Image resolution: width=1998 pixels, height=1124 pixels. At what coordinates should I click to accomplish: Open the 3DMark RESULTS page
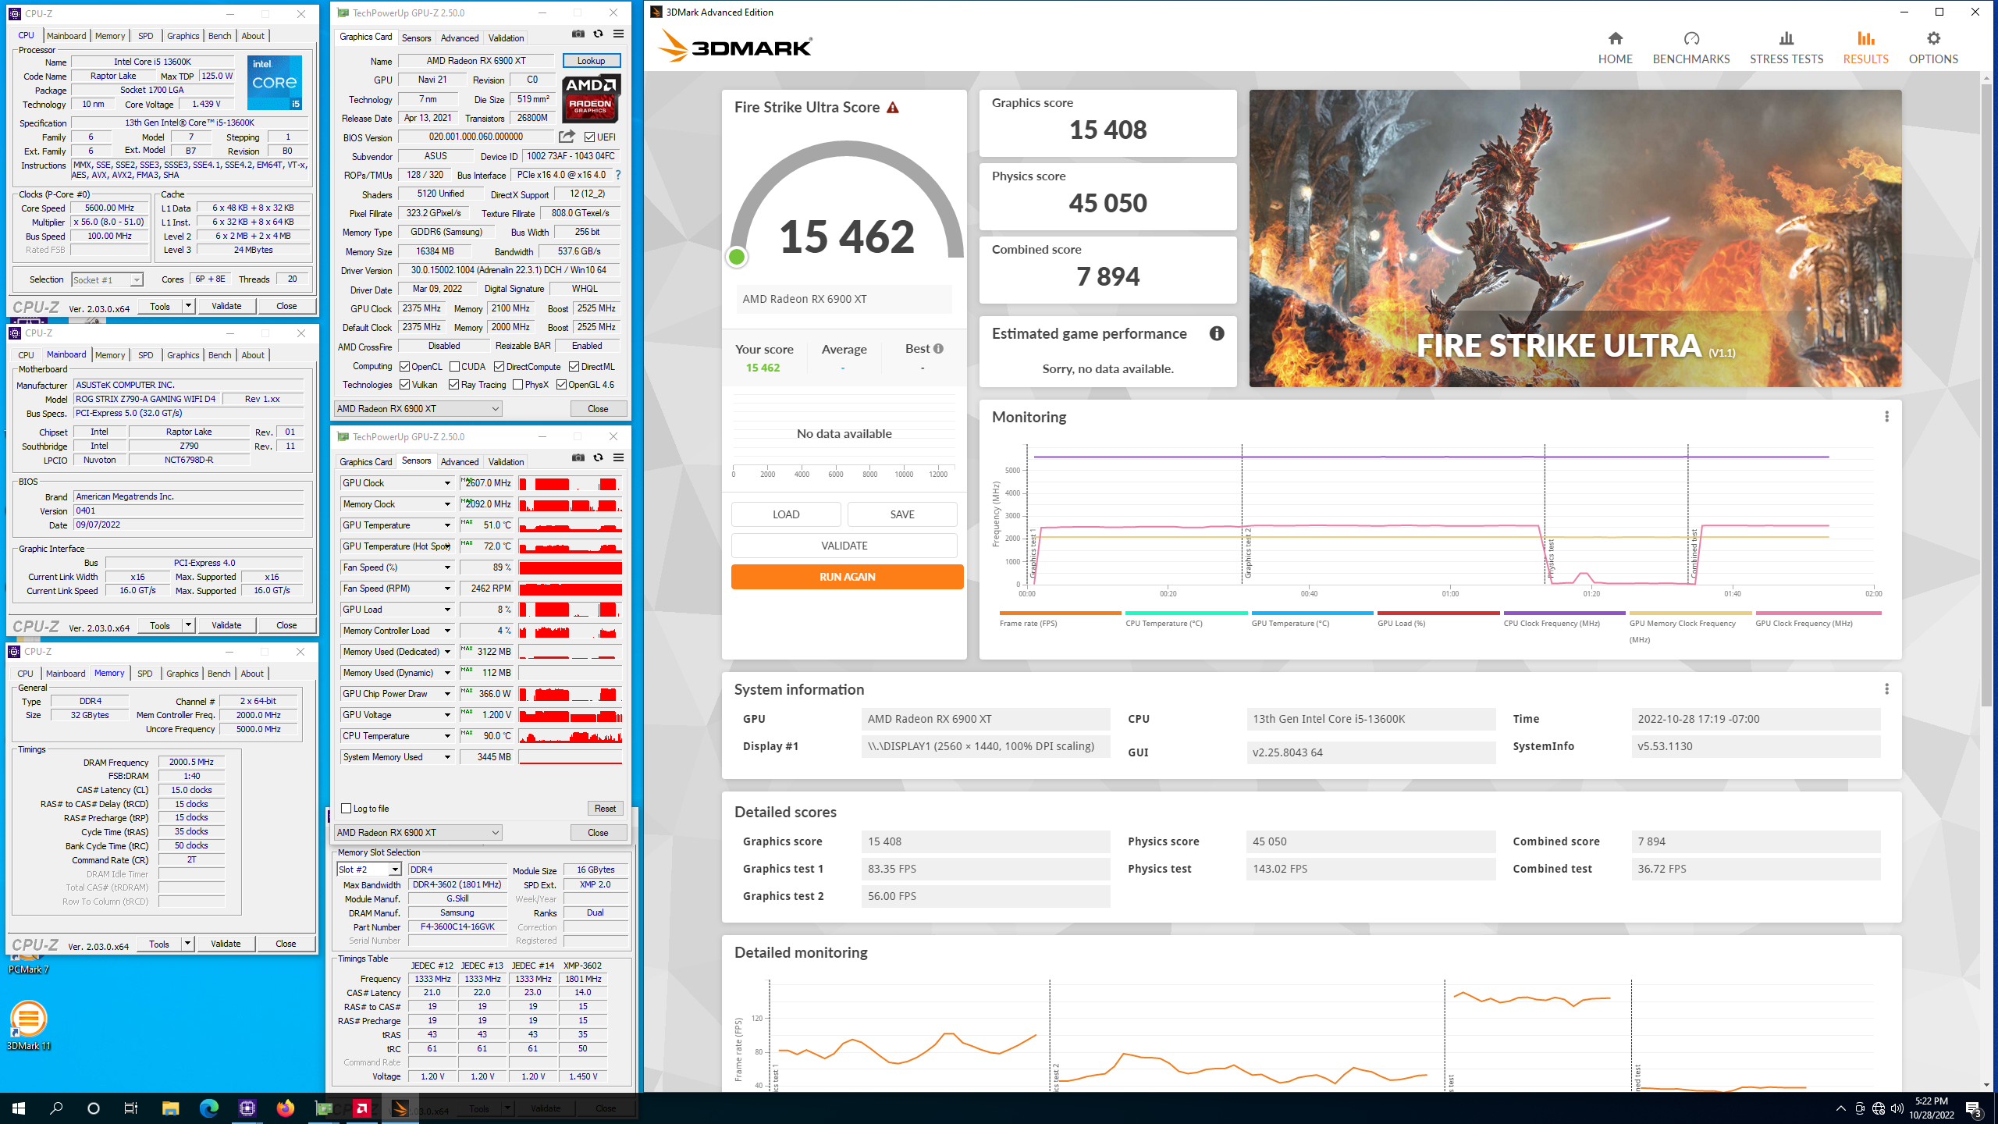point(1865,48)
